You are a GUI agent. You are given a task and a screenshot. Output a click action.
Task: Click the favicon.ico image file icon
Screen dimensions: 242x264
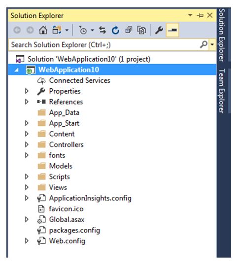tap(41, 209)
